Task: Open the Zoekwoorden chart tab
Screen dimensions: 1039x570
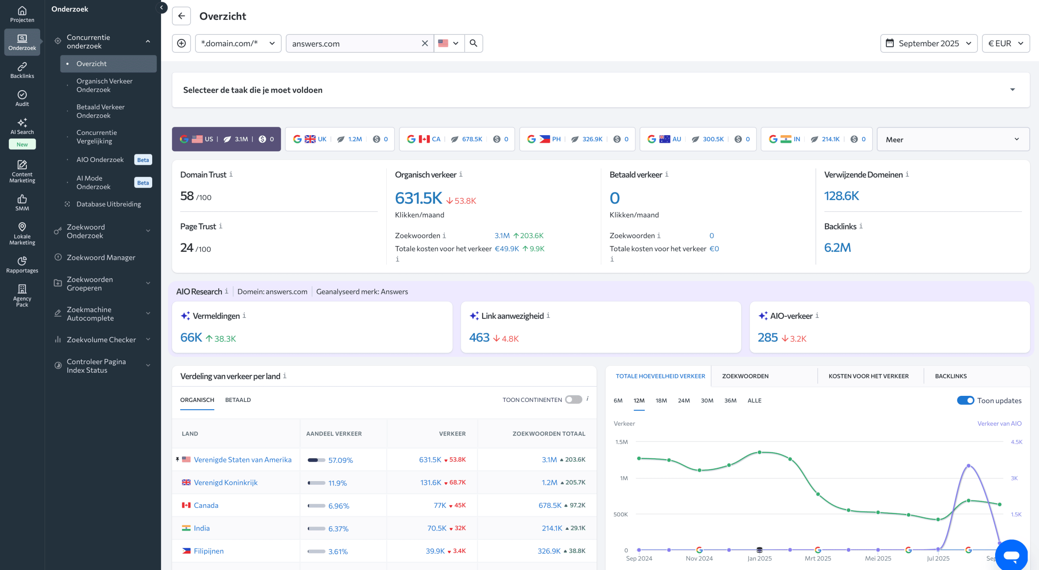Action: tap(745, 376)
